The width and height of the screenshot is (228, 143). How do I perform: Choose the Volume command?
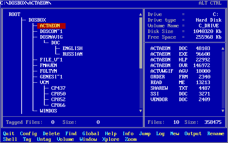point(66,139)
